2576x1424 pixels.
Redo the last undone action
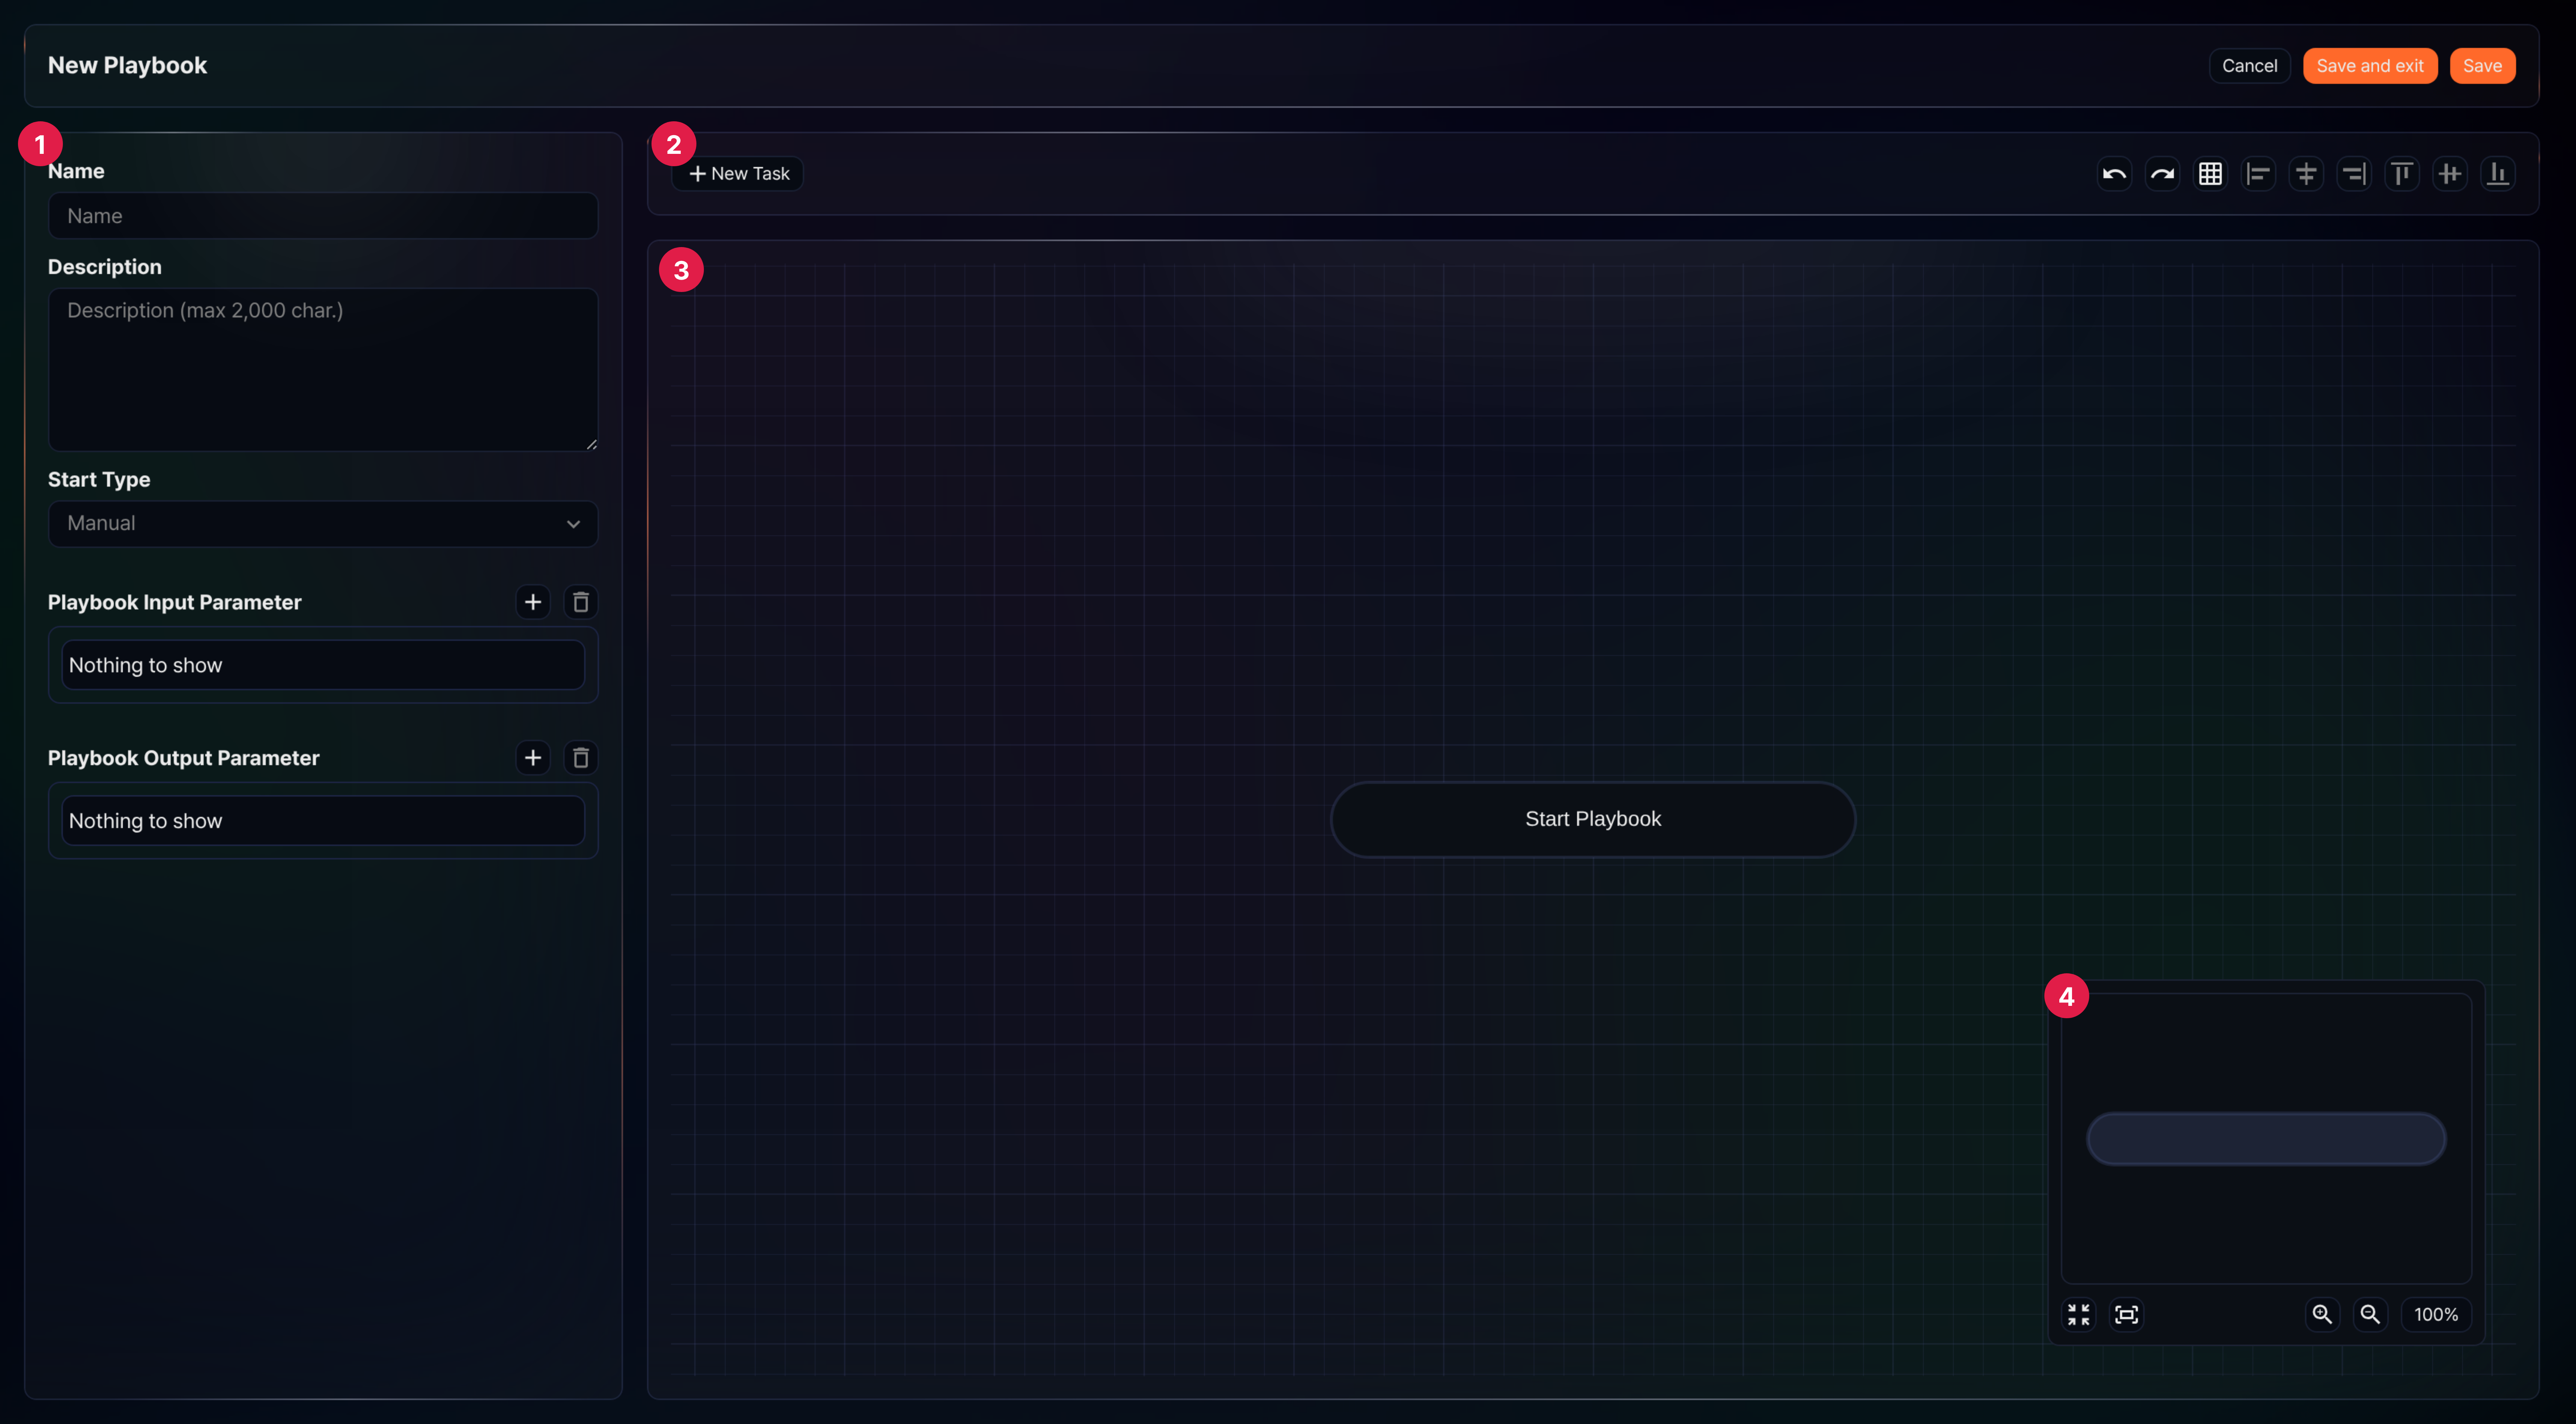2162,174
